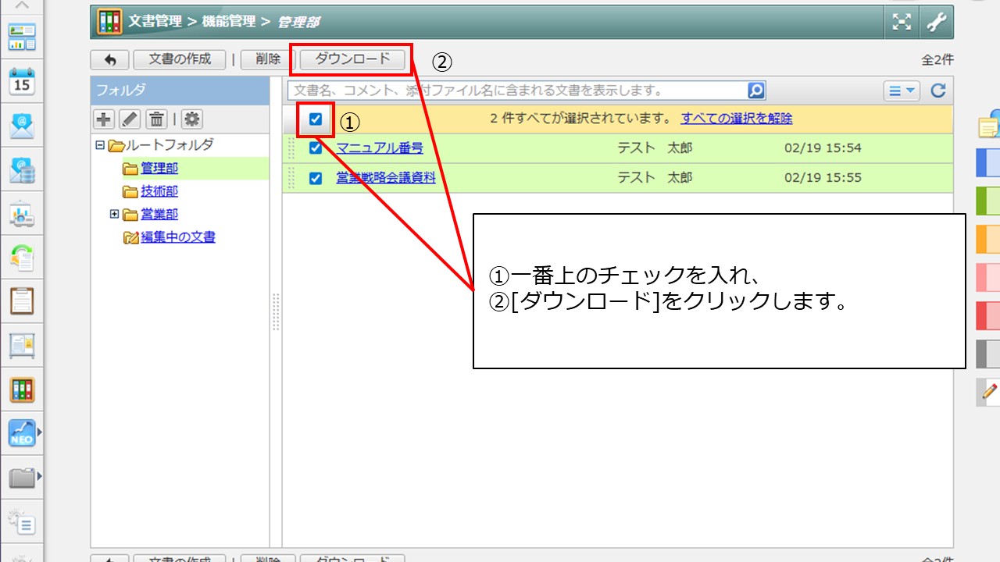1000x562 pixels.
Task: Expand the arrow beside the gray folder icon
Action: (x=39, y=475)
